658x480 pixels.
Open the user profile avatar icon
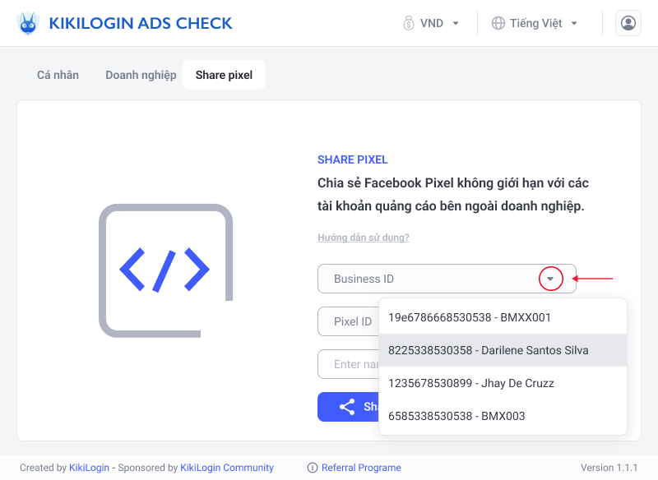(x=628, y=23)
